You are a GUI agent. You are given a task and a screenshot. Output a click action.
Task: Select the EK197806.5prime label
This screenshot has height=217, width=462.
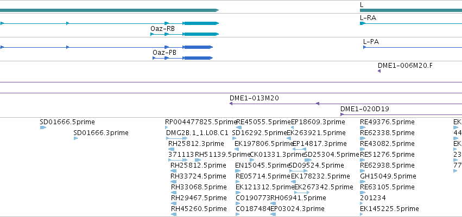(x=264, y=144)
